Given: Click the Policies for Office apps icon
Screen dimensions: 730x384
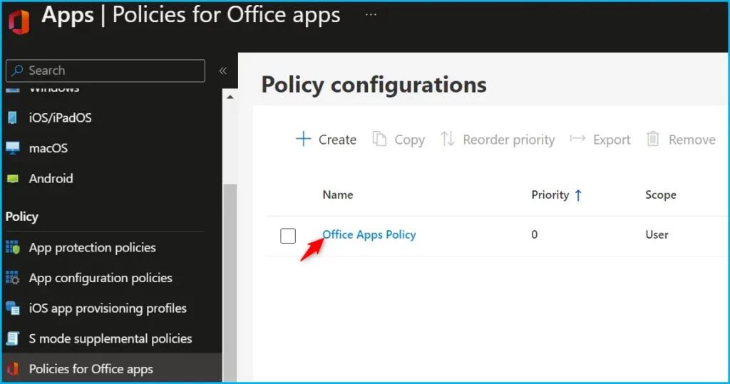Looking at the screenshot, I should (x=13, y=369).
